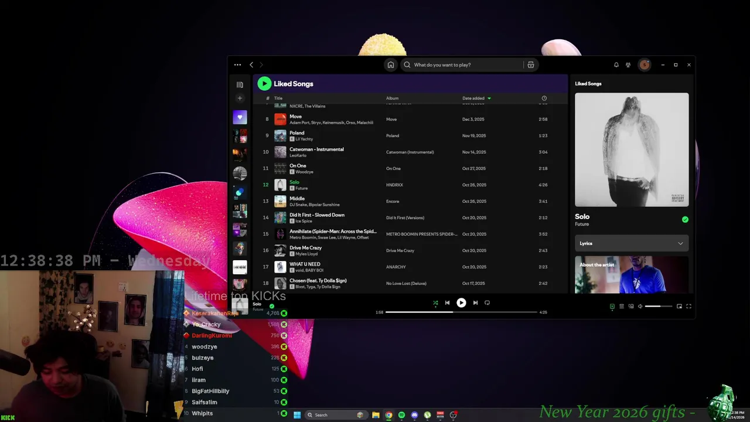Open What's New notifications bell
The width and height of the screenshot is (750, 422).
point(616,64)
